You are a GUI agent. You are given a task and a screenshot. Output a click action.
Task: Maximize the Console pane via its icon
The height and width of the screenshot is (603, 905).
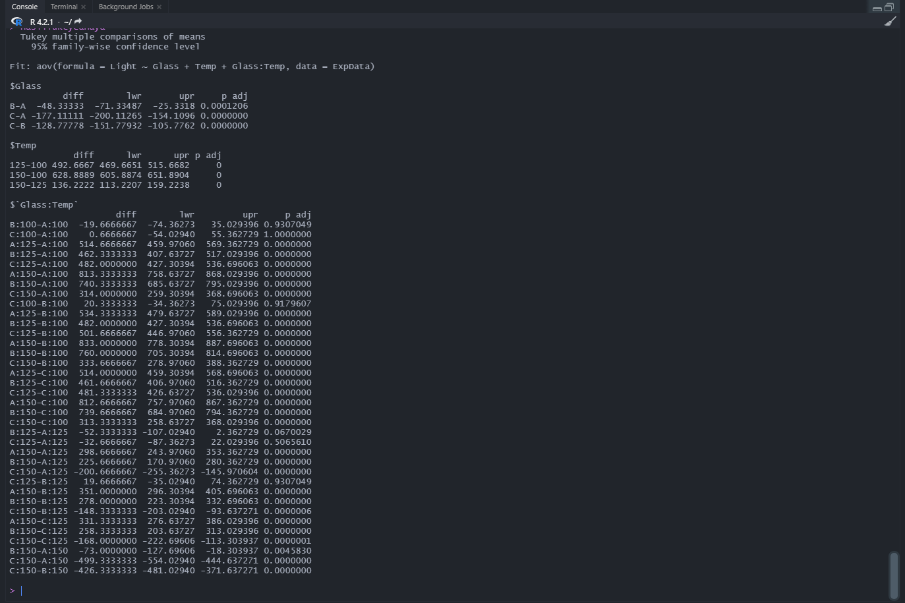click(890, 7)
